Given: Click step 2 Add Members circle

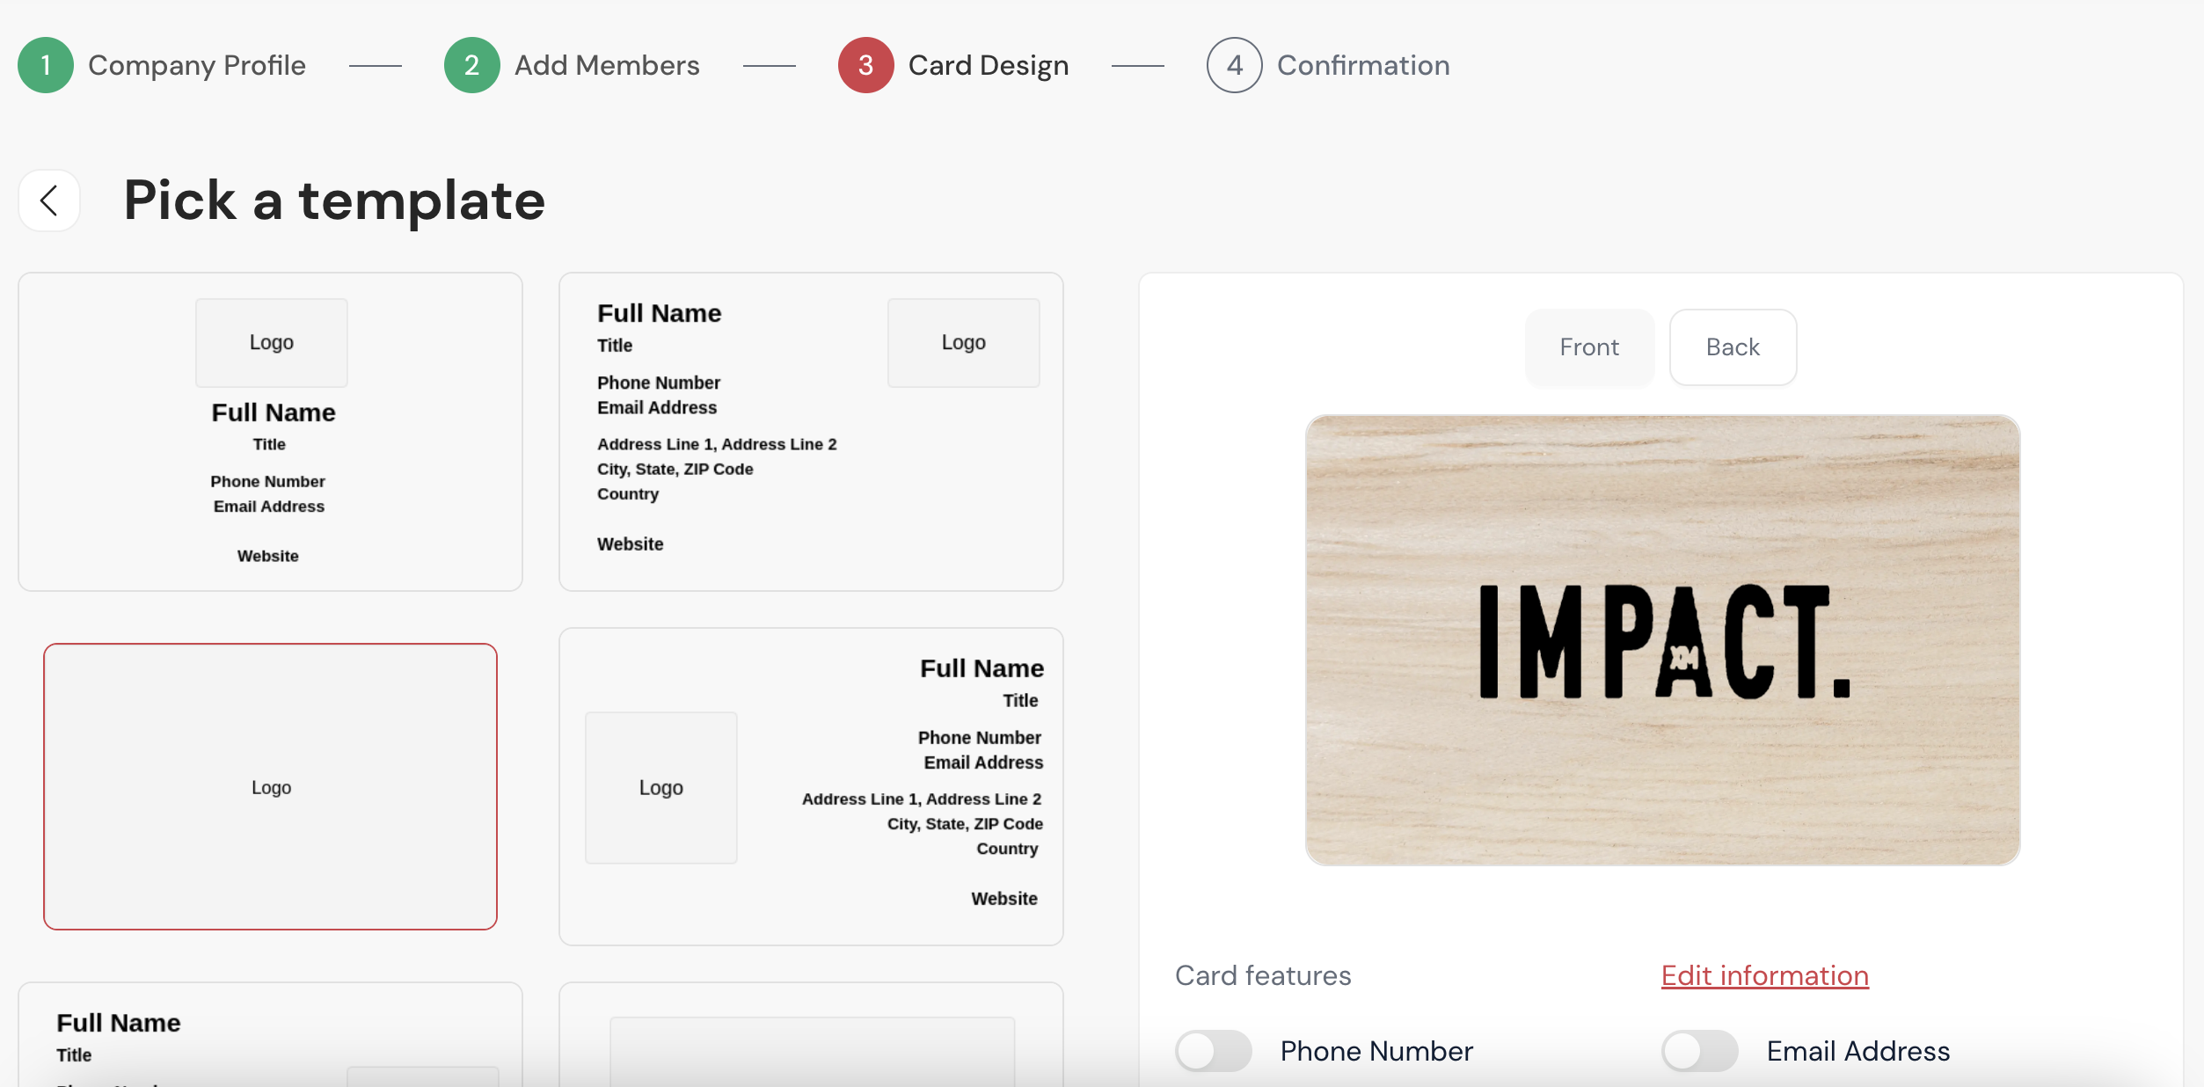Looking at the screenshot, I should [x=471, y=65].
